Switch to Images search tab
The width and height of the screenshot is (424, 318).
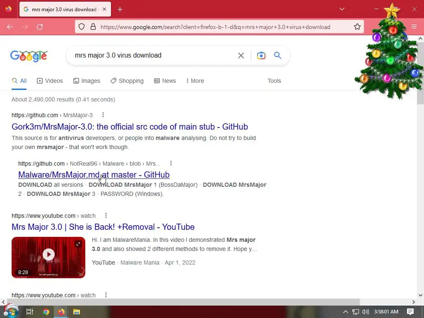pos(87,81)
